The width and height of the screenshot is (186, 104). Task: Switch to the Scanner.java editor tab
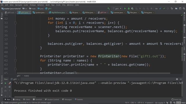(117, 12)
